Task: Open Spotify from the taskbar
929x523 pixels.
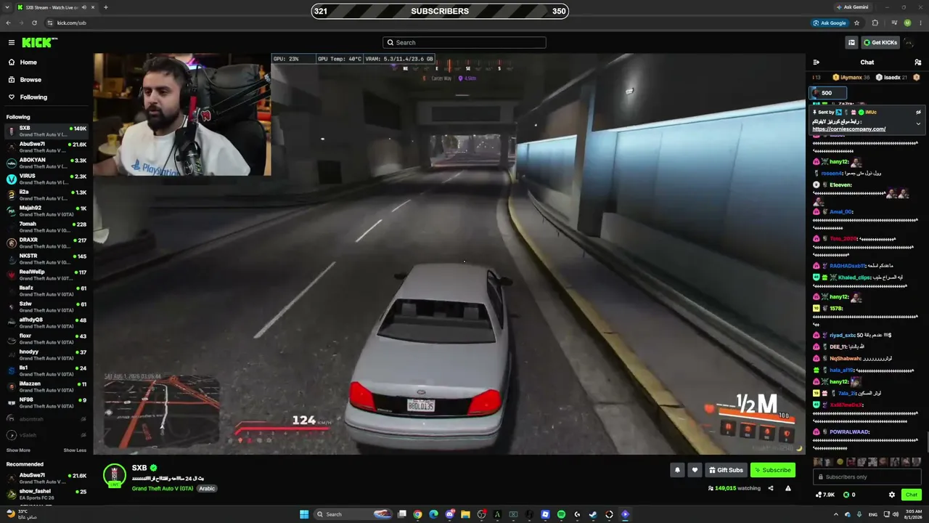Action: (561, 514)
